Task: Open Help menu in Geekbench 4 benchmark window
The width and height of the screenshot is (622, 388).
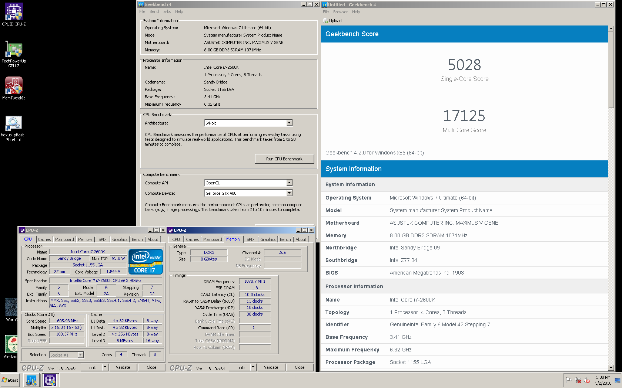Action: pyautogui.click(x=179, y=11)
